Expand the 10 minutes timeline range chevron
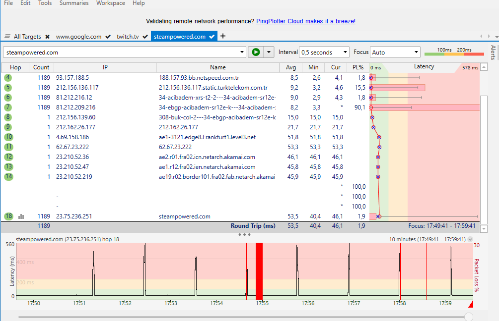 pyautogui.click(x=470, y=239)
